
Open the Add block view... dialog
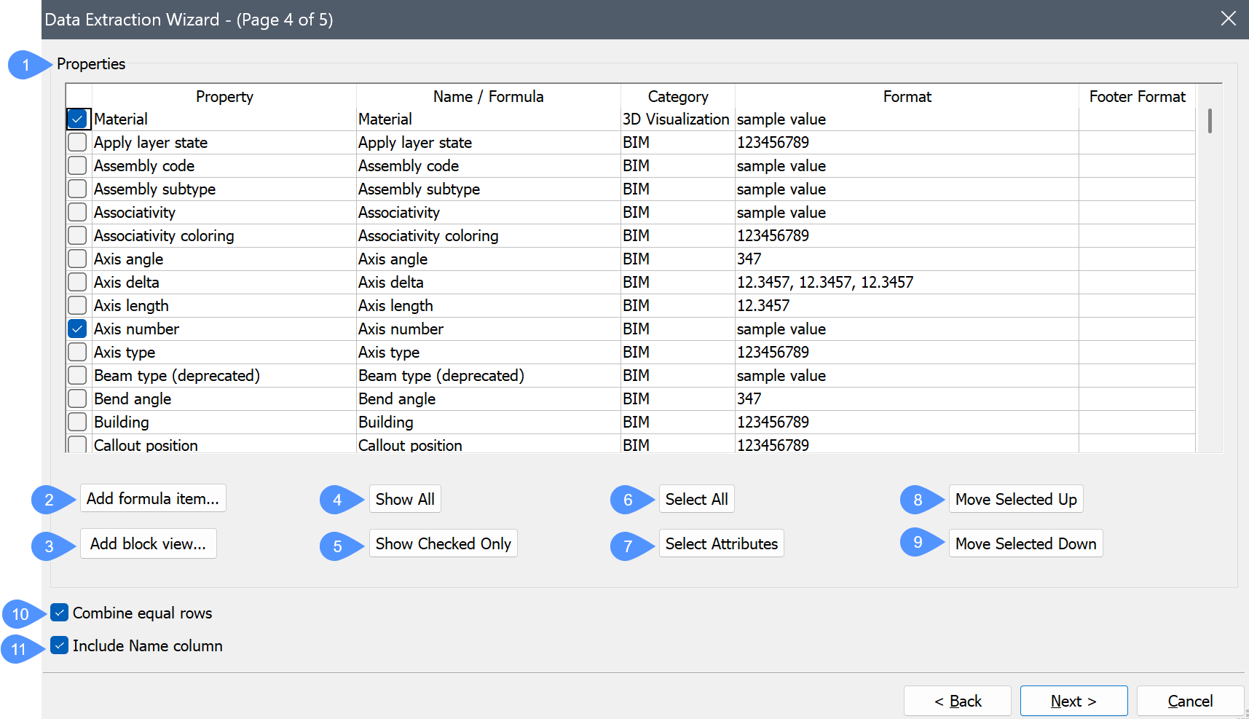tap(148, 544)
